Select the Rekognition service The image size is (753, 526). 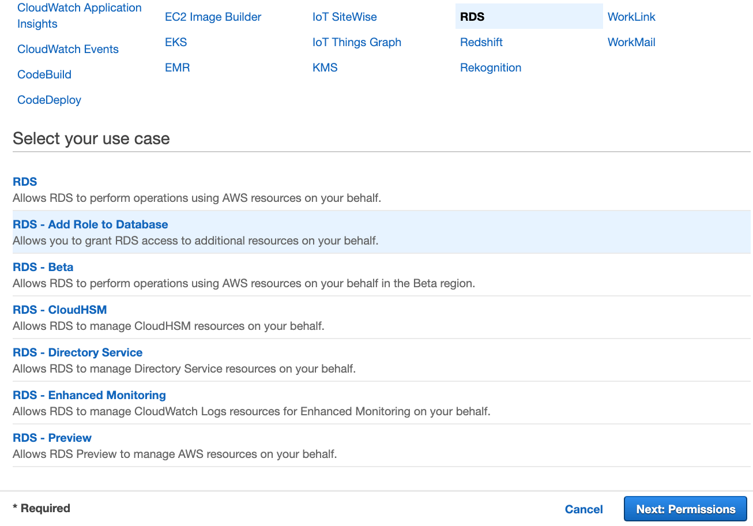pos(491,67)
